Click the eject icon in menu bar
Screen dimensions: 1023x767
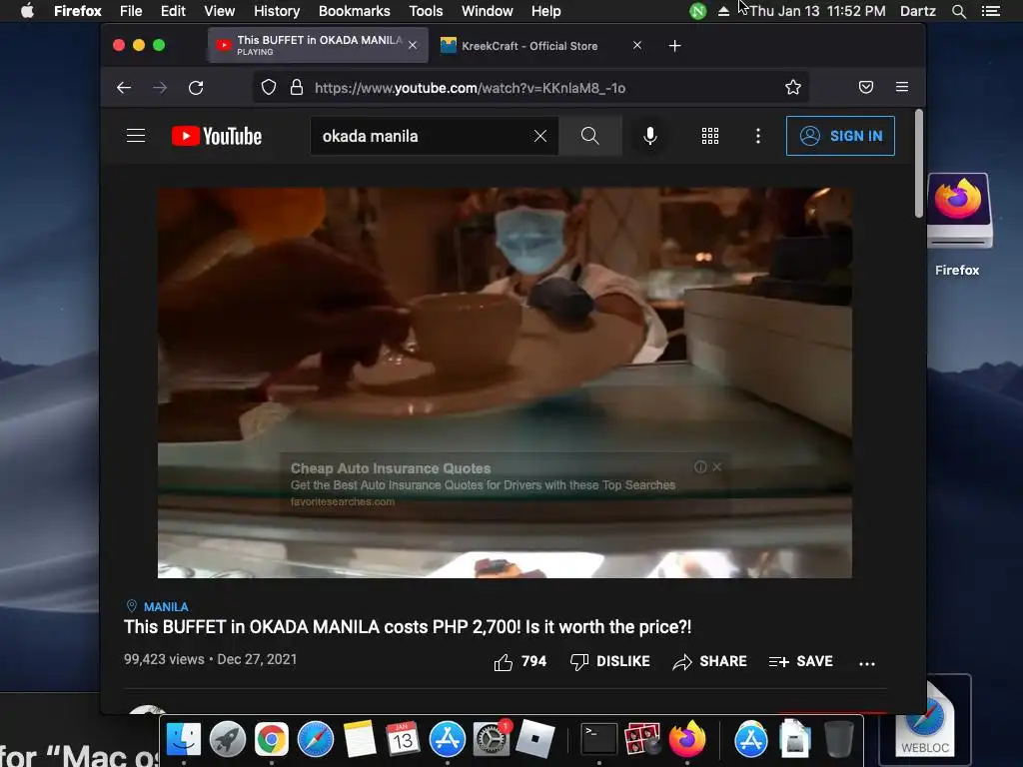[x=723, y=11]
